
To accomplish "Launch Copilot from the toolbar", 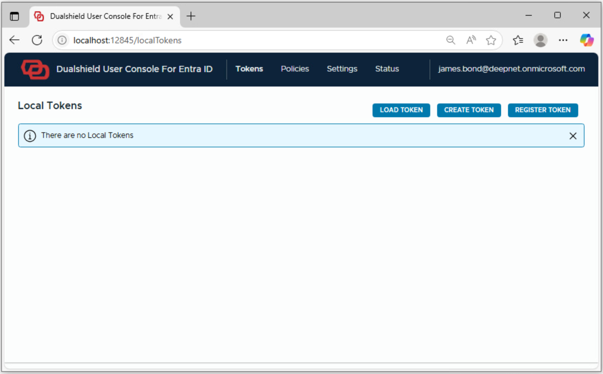I will pyautogui.click(x=586, y=40).
